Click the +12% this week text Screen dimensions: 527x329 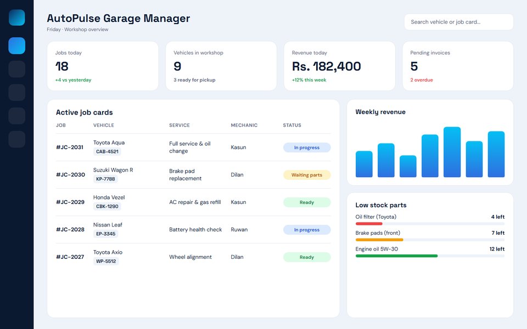(309, 80)
